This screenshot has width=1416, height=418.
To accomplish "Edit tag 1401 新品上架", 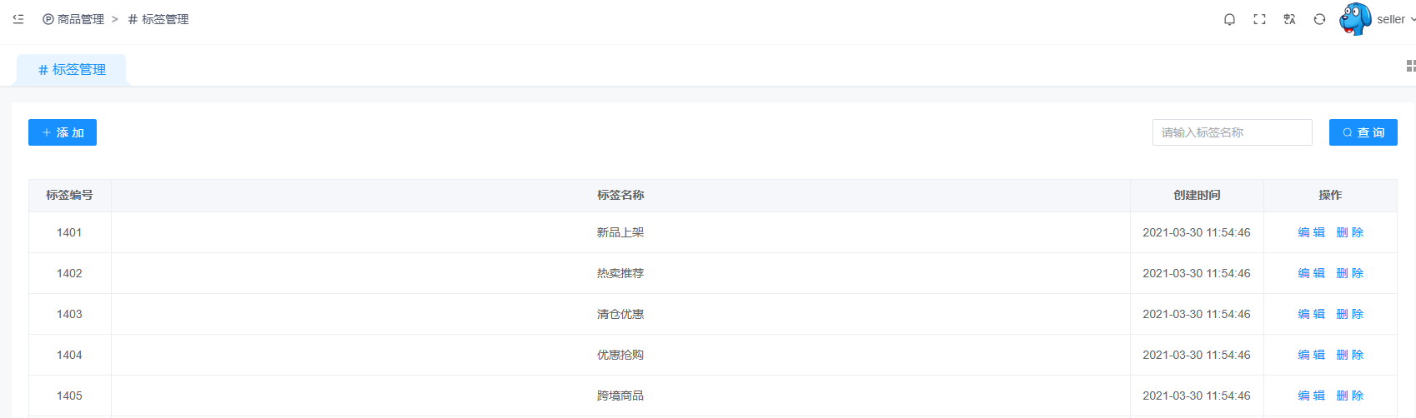I will tap(1311, 232).
